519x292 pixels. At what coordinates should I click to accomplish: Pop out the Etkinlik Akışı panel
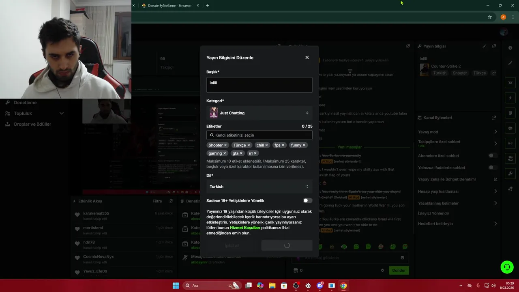171,201
